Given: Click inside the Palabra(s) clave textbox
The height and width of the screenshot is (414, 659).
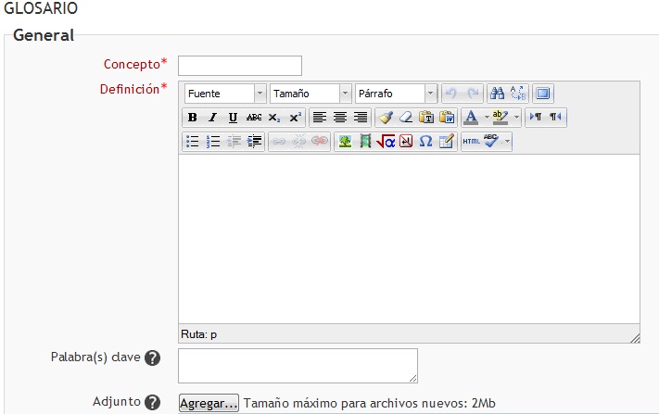Looking at the screenshot, I should pyautogui.click(x=298, y=365).
